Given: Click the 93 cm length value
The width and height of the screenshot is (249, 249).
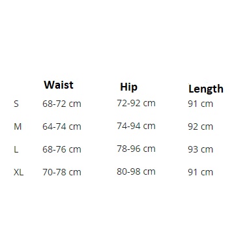Looking at the screenshot, I should 200,149.
